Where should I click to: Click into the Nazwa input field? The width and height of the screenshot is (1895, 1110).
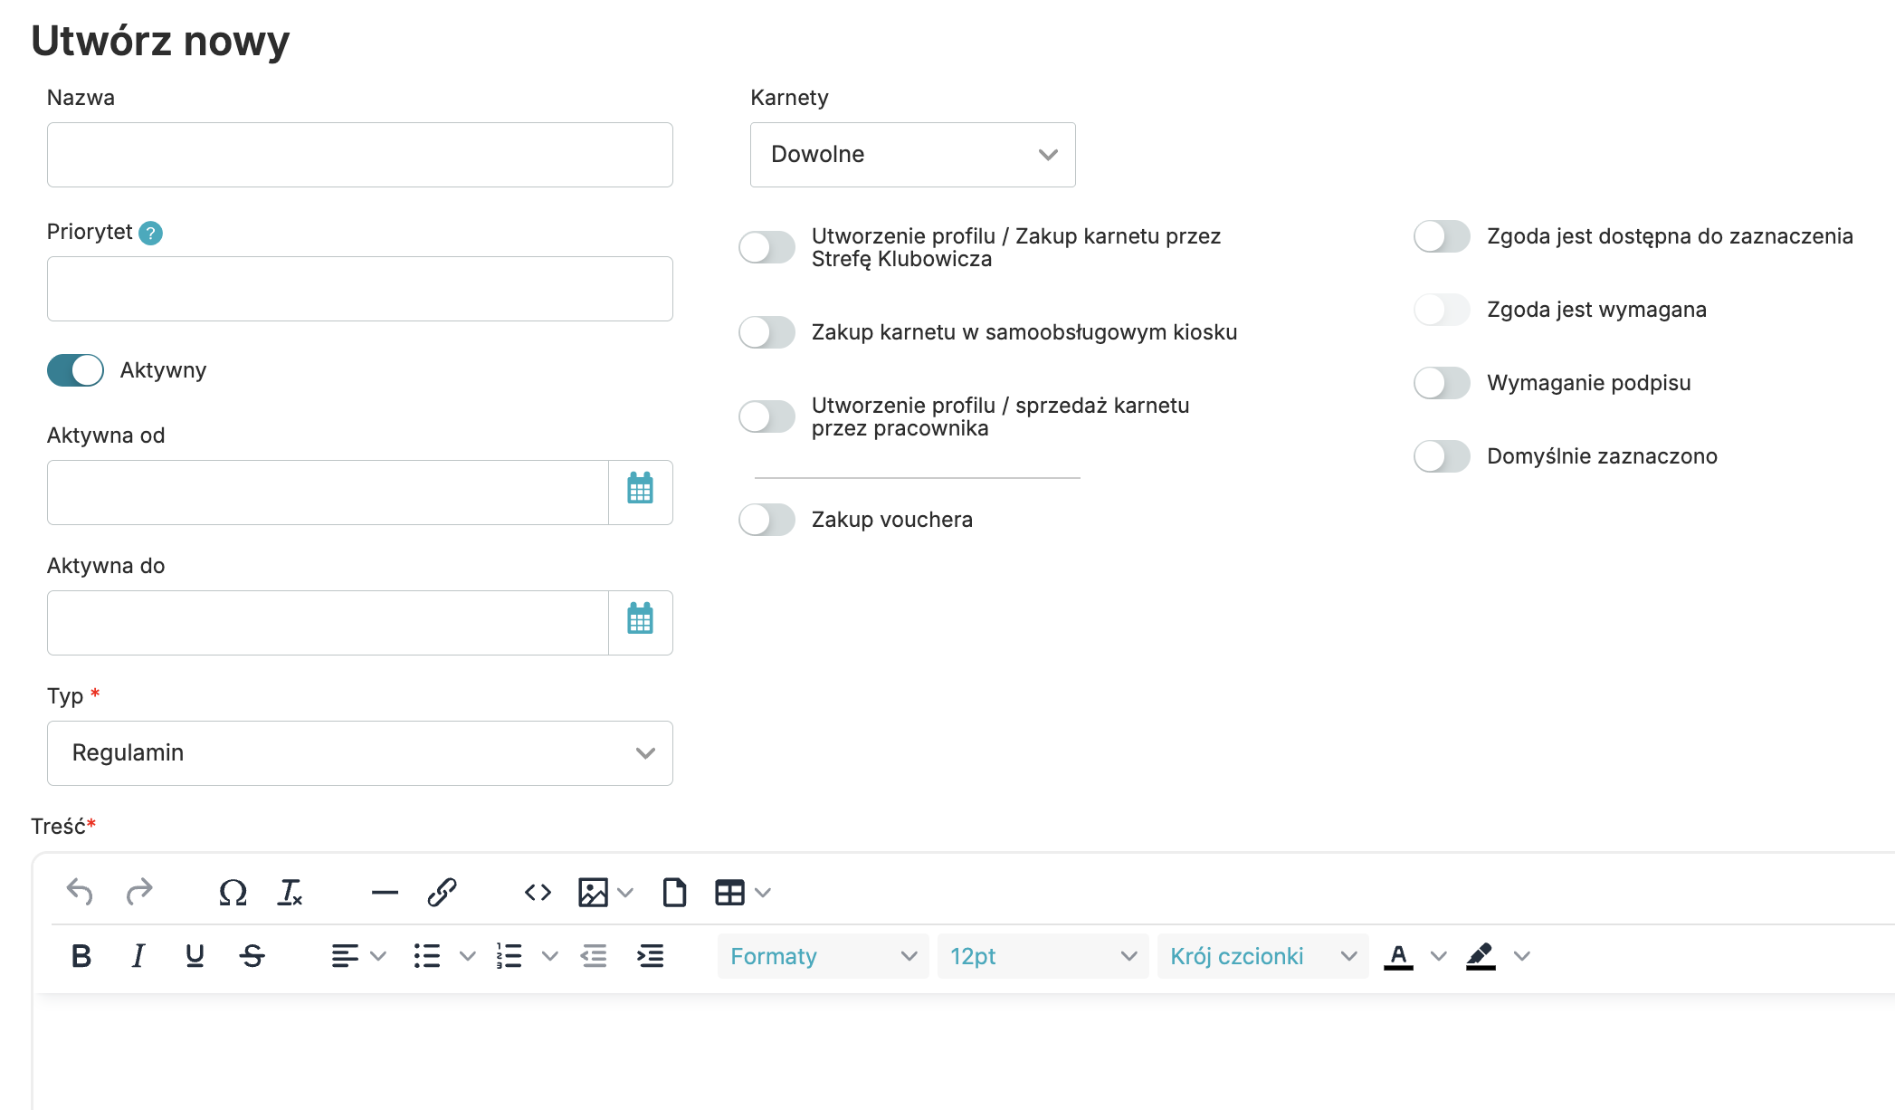pos(359,155)
